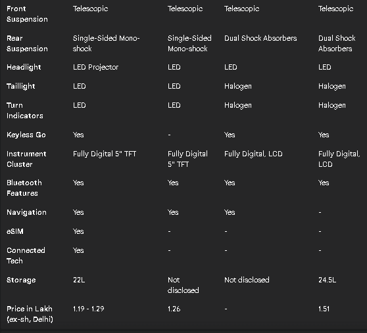The image size is (367, 333).
Task: Click the '1.51' price value
Action: coord(324,309)
